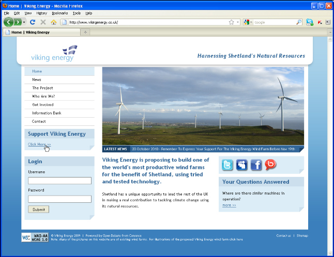Click the vertical scrollbar up arrow
The width and height of the screenshot is (334, 257).
(330, 39)
